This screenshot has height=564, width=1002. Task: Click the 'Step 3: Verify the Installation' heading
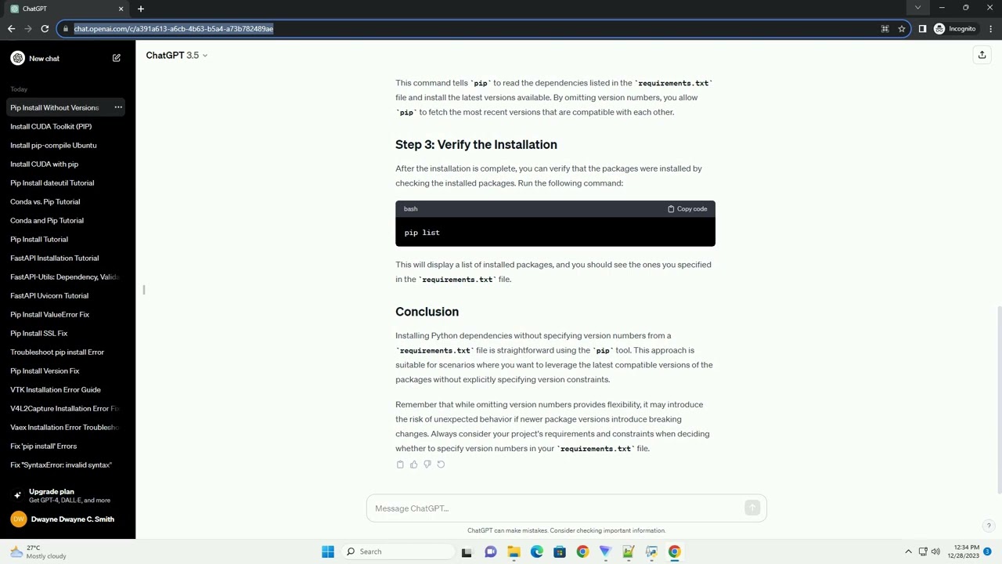click(x=476, y=145)
